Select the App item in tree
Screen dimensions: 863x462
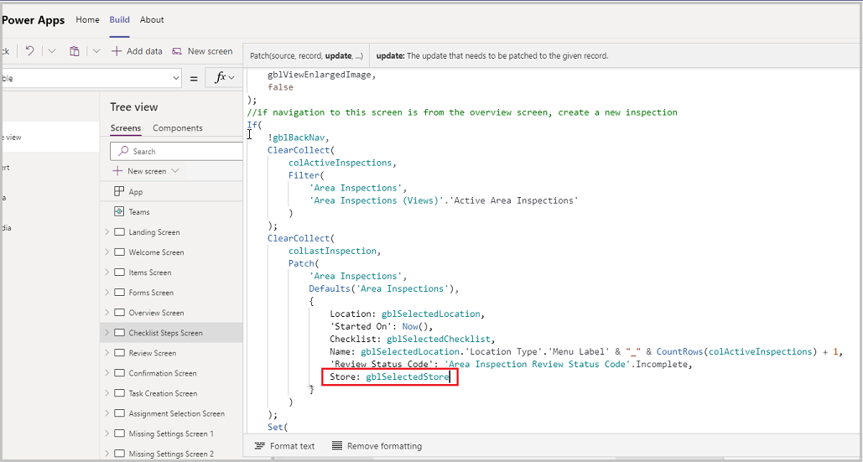tap(135, 192)
